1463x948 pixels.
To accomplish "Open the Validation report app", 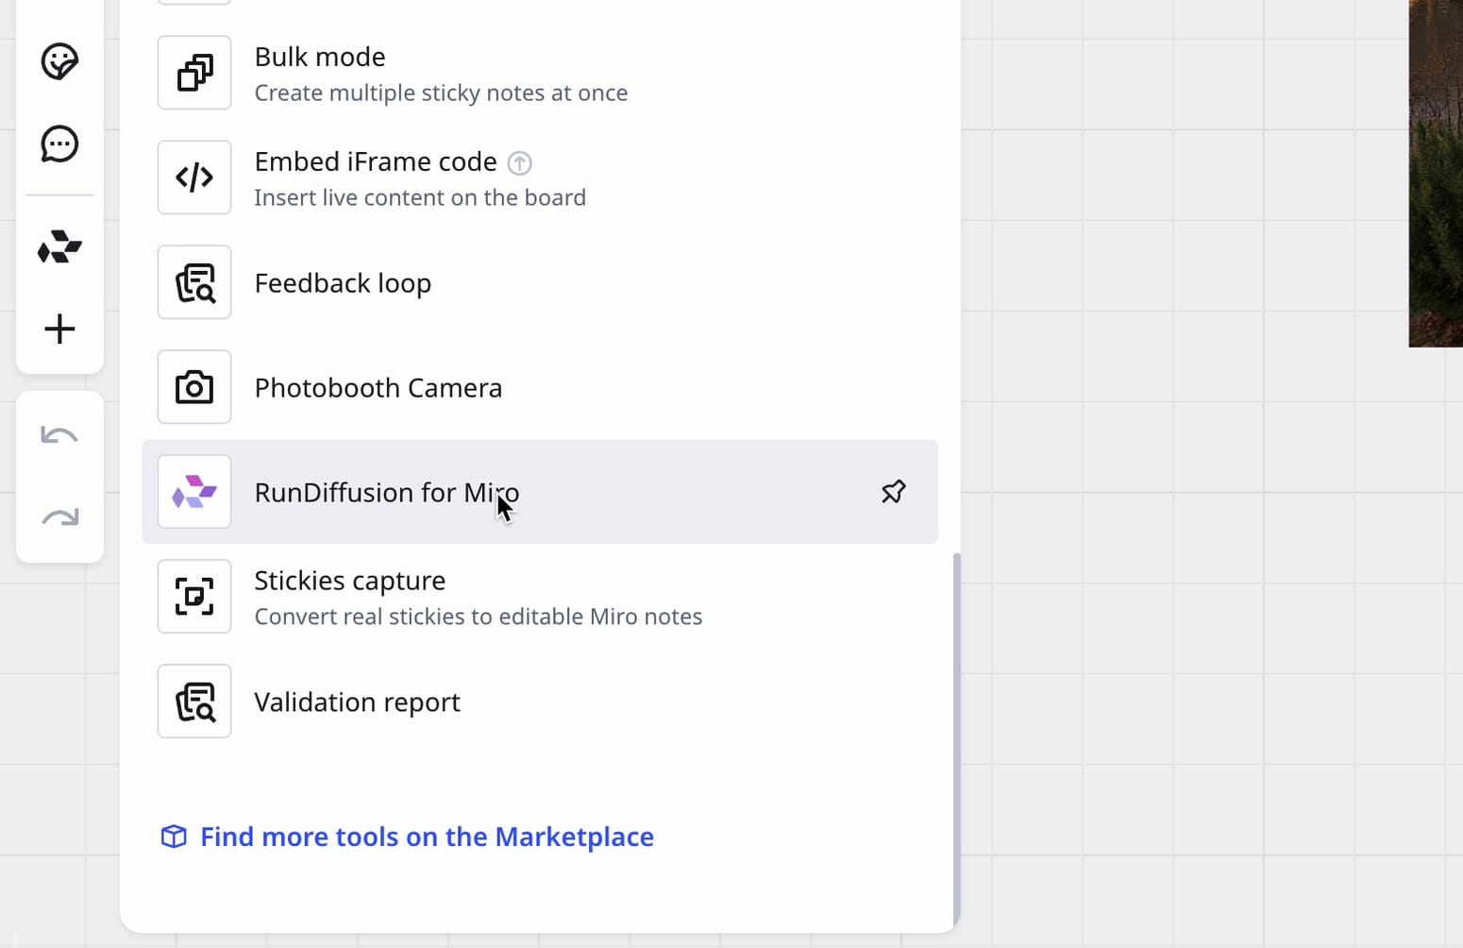I will click(x=540, y=702).
